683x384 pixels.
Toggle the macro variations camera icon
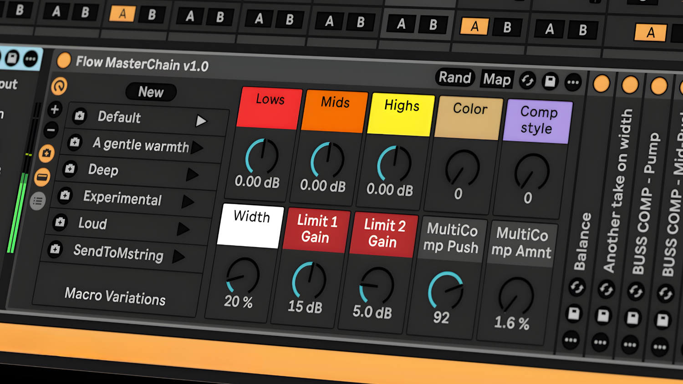pos(46,153)
